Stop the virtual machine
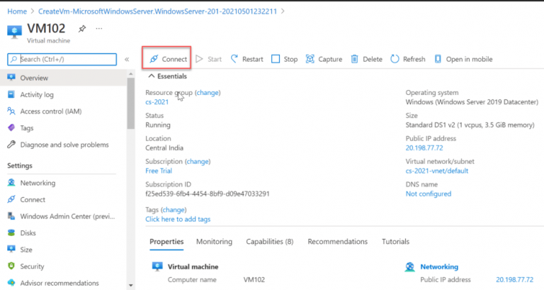Image resolution: width=544 pixels, height=290 pixels. point(276,60)
